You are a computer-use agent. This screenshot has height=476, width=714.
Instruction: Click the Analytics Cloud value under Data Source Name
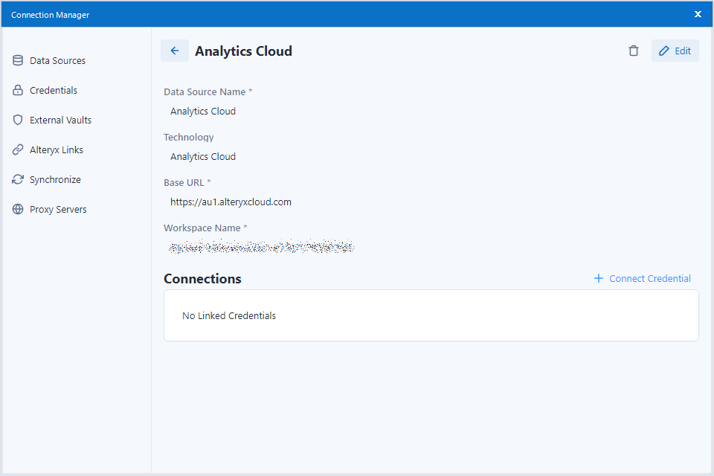203,111
